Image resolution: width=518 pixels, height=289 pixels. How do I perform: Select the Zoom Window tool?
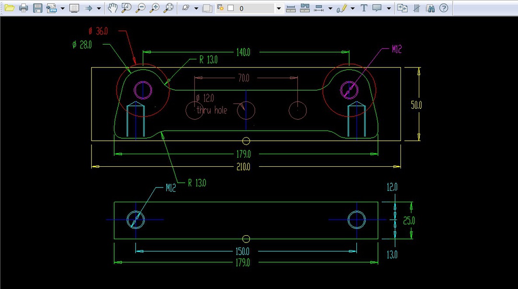[x=126, y=8]
